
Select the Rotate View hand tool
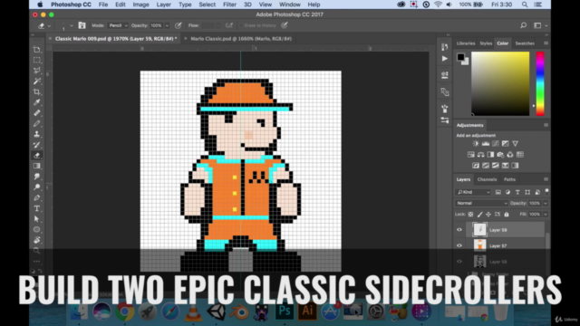[x=36, y=240]
